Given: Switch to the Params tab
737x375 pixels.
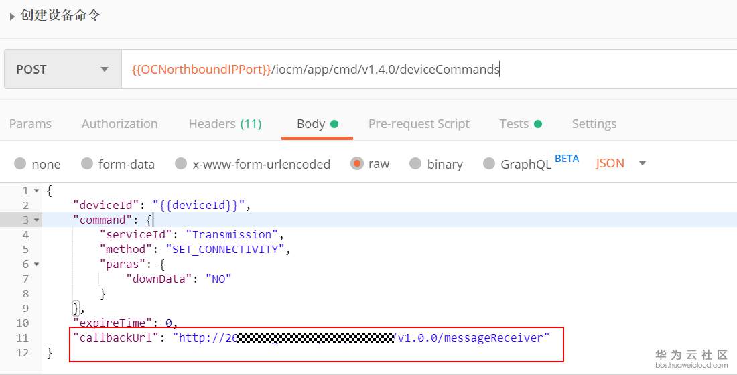Looking at the screenshot, I should coord(30,124).
